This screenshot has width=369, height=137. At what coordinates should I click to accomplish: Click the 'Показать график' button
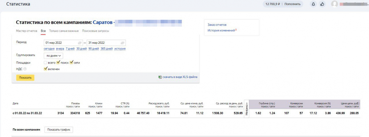[x=59, y=130]
